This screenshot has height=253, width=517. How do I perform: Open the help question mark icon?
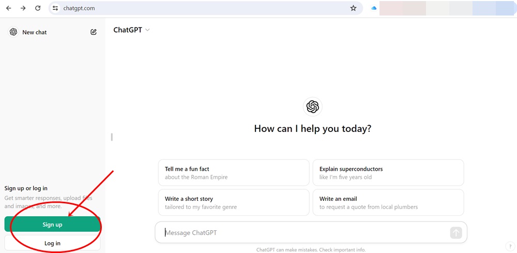510,246
